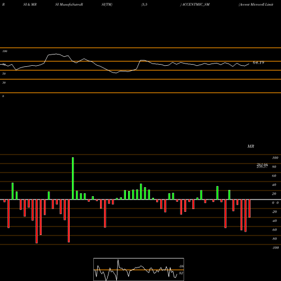
Task: Click the 38 label in mini chart
Action: point(181,266)
